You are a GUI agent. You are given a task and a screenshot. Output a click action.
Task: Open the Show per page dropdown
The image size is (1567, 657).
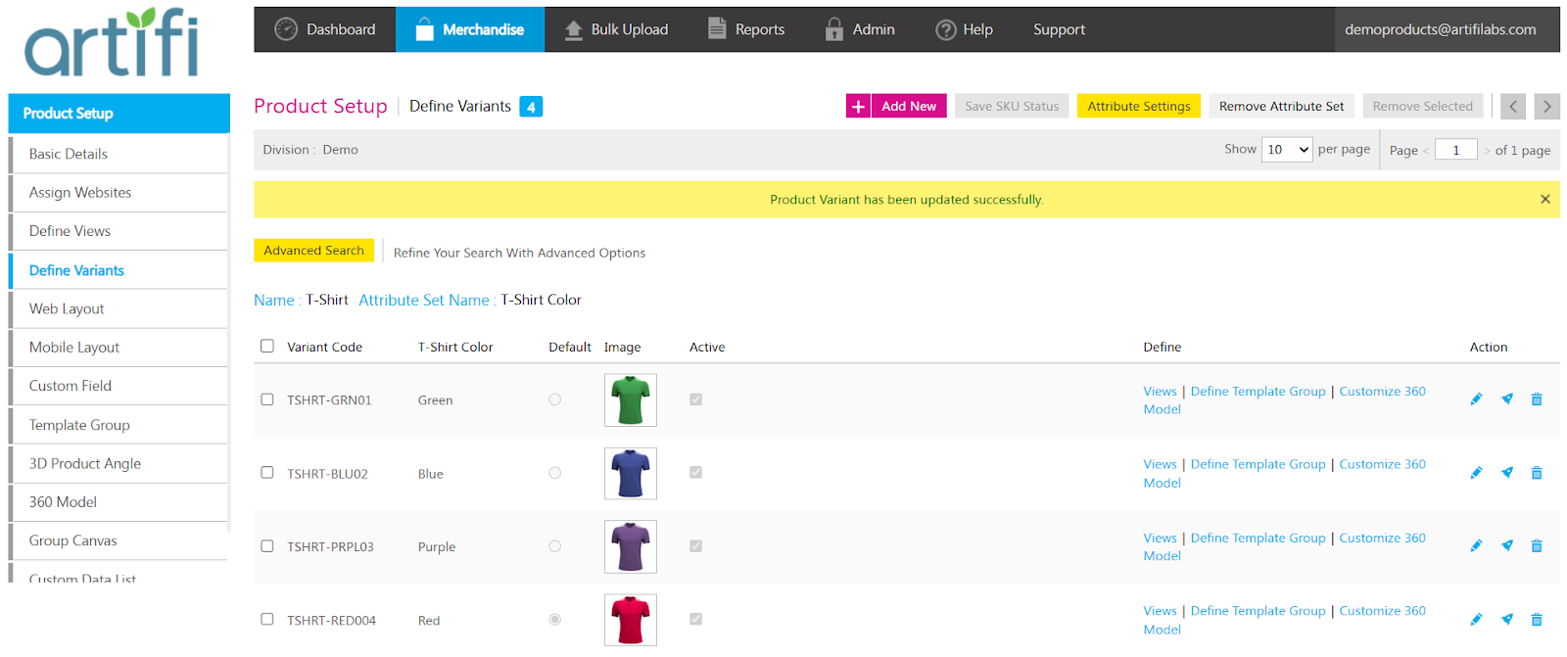click(x=1287, y=150)
